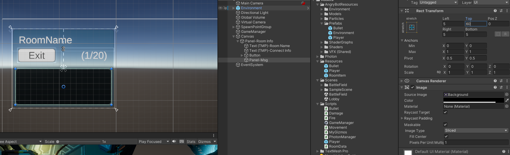The height and width of the screenshot is (155, 510).
Task: Open Environment prefab arrow in Hierarchy
Action: pyautogui.click(x=308, y=8)
